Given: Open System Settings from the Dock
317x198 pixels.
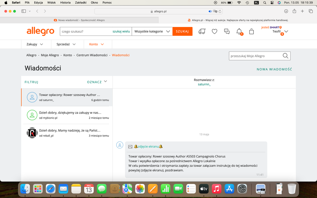Looking at the screenshot, I should tap(242, 189).
